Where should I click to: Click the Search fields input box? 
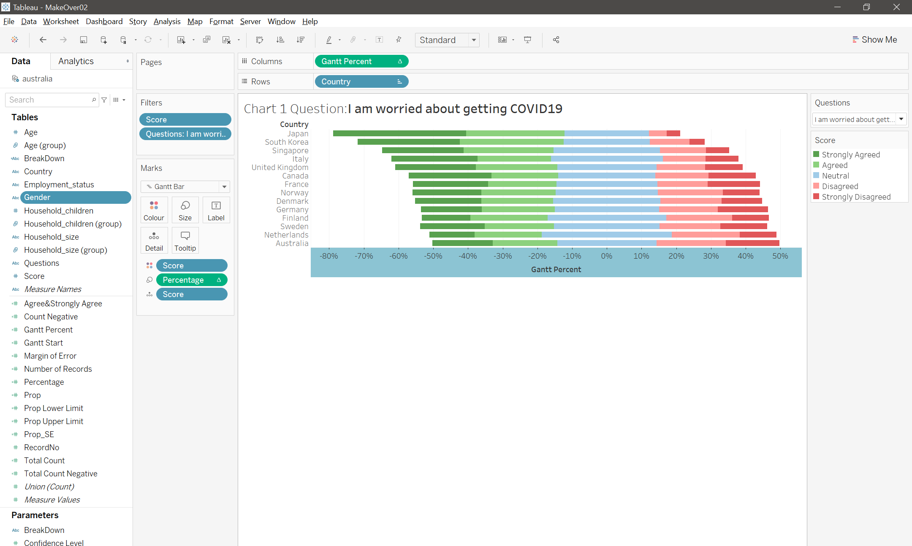(x=49, y=100)
